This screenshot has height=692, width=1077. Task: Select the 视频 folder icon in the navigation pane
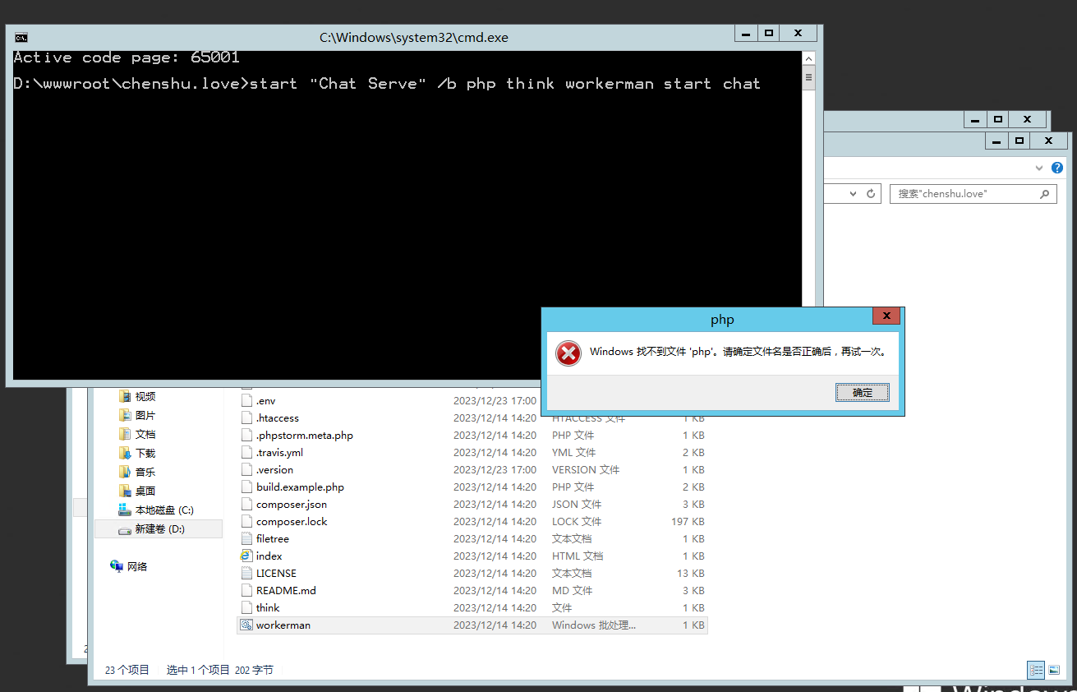(125, 396)
